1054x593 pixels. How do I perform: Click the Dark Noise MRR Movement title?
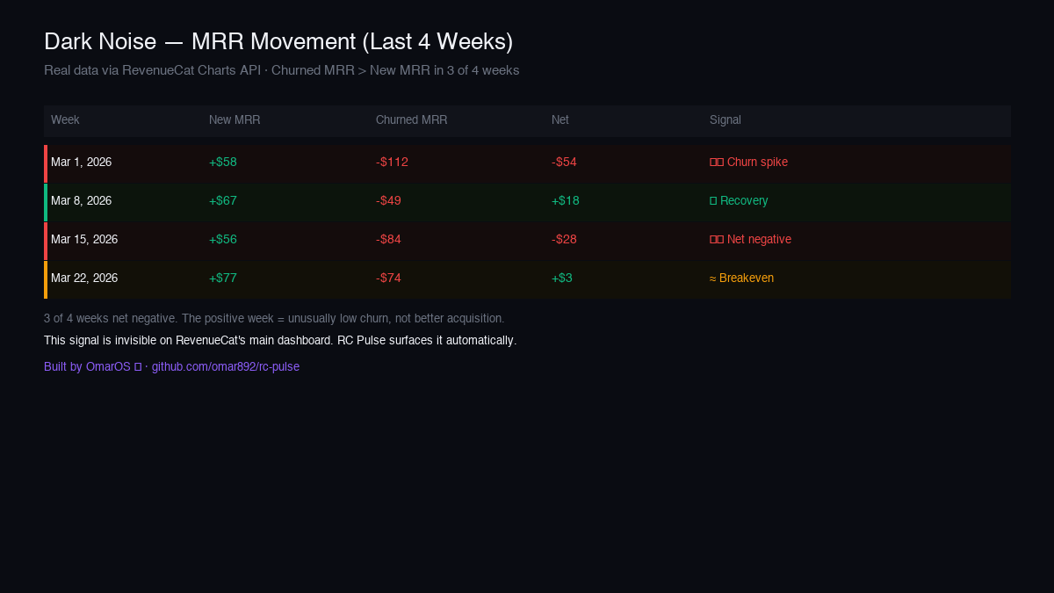pyautogui.click(x=278, y=41)
